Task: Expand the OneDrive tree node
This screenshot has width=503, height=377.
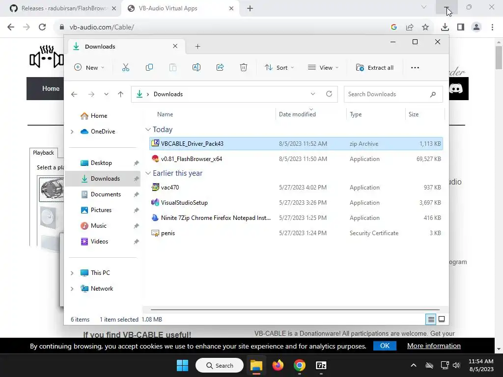Action: [72, 132]
